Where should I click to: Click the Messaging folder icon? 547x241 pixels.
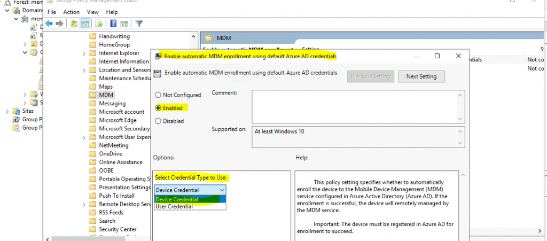coord(92,103)
